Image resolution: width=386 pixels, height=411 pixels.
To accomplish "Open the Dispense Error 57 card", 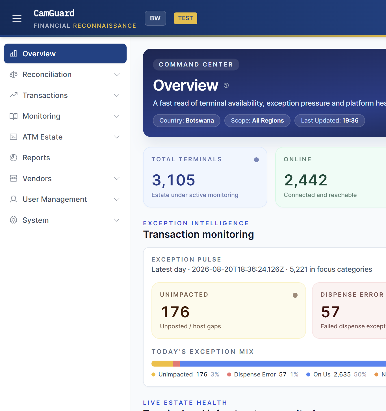I will (349, 311).
